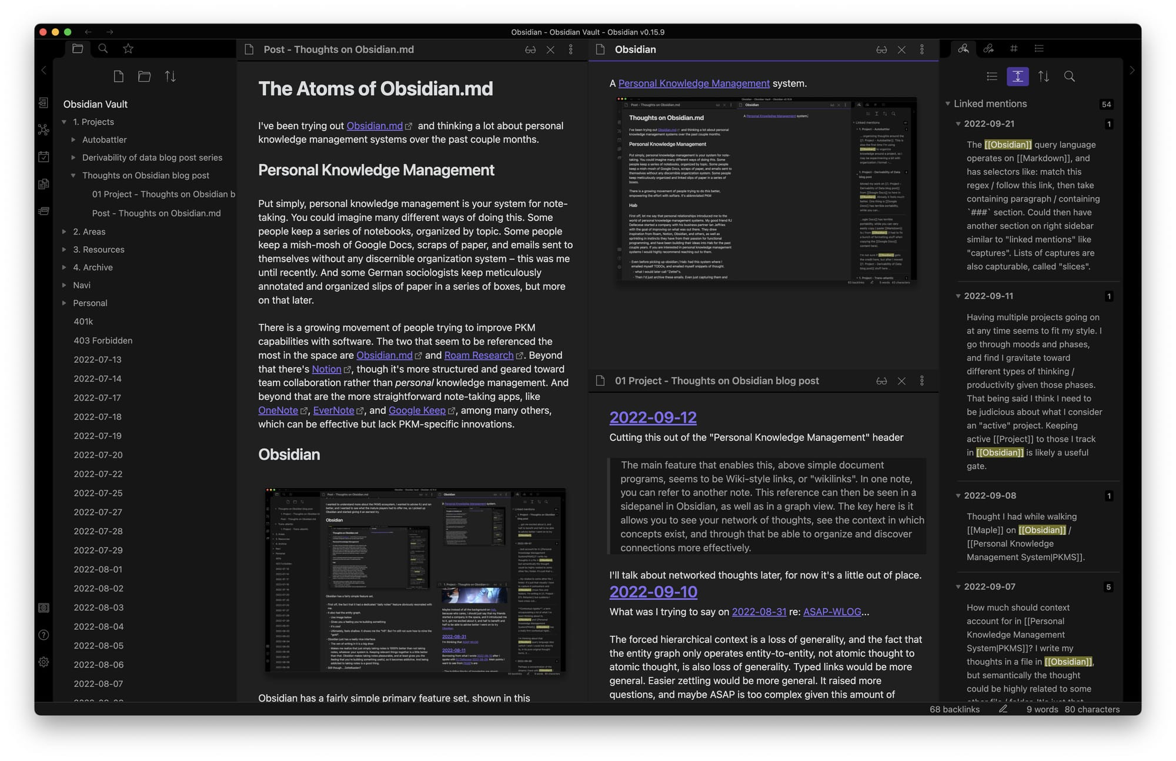The image size is (1176, 761).
Task: Follow the Roam Research link
Action: point(478,355)
